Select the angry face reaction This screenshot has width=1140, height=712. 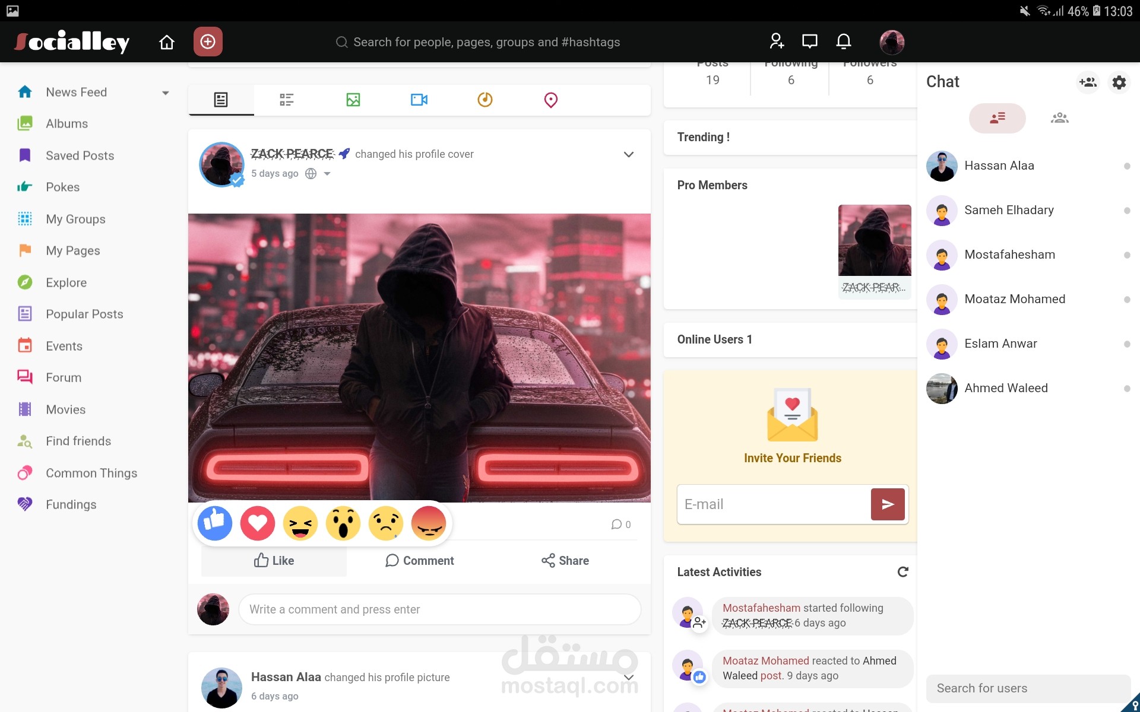point(428,523)
